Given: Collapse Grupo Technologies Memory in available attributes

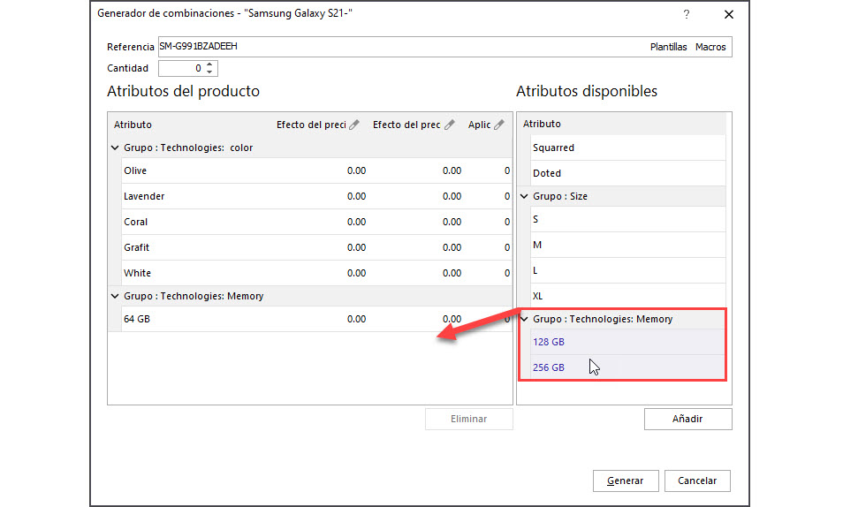Looking at the screenshot, I should [x=524, y=319].
